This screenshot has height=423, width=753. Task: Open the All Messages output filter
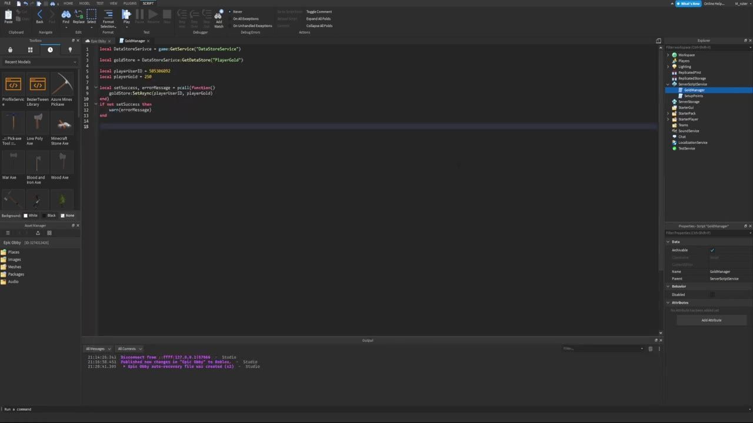pos(97,349)
